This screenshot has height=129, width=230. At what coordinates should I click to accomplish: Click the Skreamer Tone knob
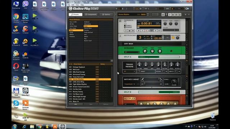click(x=152, y=51)
